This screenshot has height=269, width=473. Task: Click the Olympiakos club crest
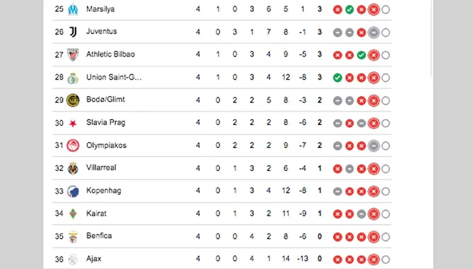(x=73, y=145)
